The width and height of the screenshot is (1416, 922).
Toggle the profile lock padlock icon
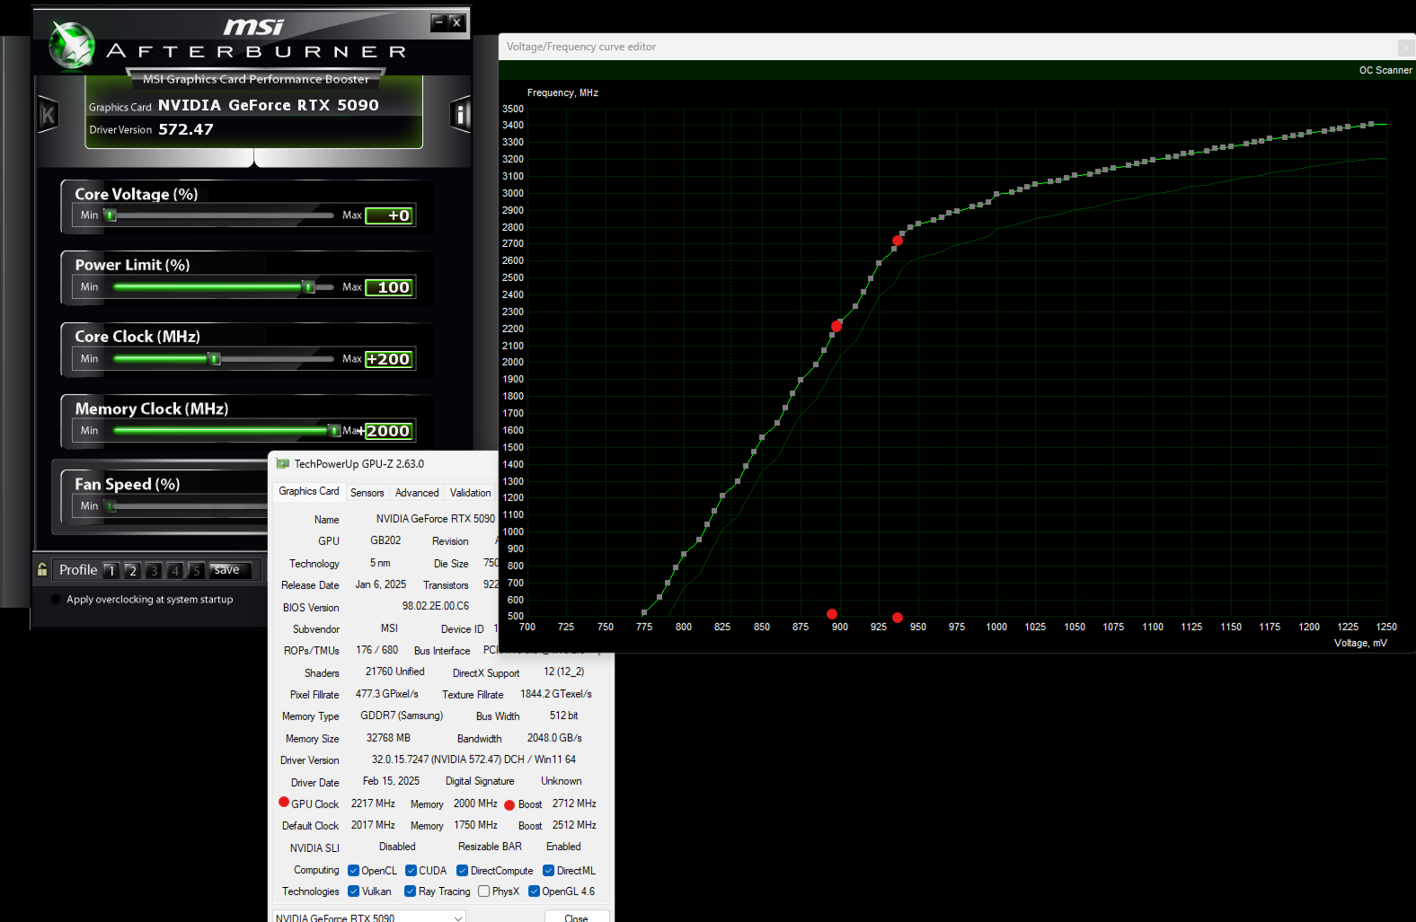[42, 569]
